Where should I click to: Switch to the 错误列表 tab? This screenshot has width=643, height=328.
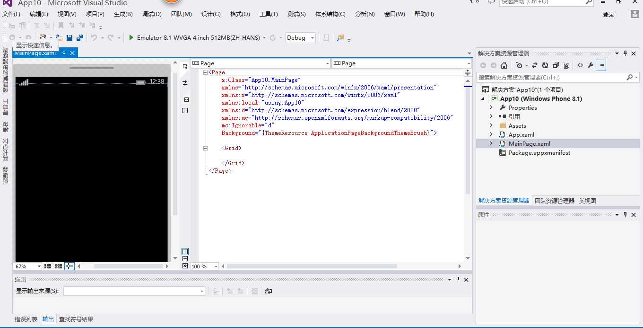[26, 319]
